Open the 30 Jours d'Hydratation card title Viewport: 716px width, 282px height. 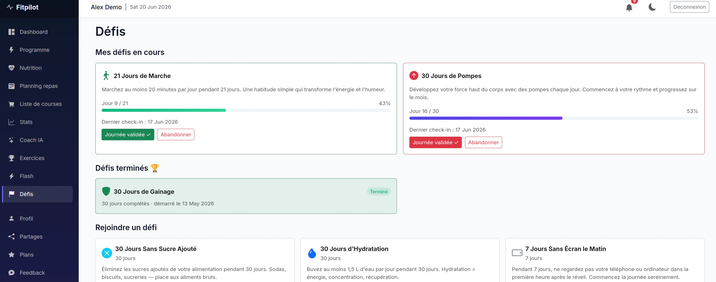tap(354, 249)
